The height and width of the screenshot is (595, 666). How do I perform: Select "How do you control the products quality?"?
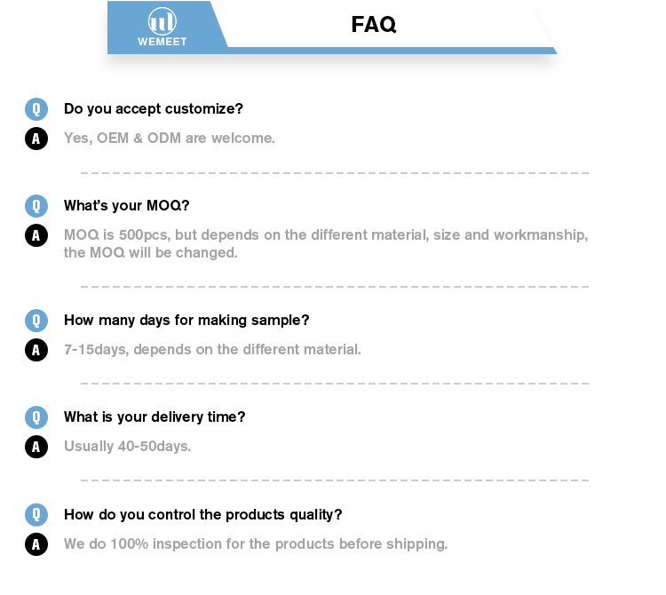[202, 515]
